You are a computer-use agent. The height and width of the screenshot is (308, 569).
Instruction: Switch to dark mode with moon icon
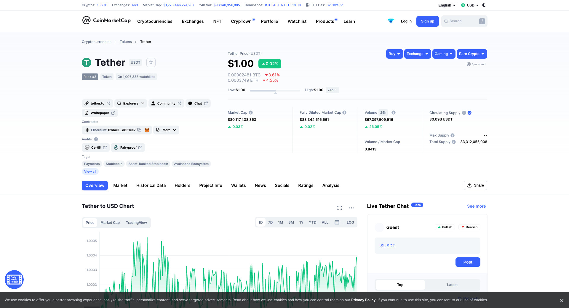coord(484,5)
